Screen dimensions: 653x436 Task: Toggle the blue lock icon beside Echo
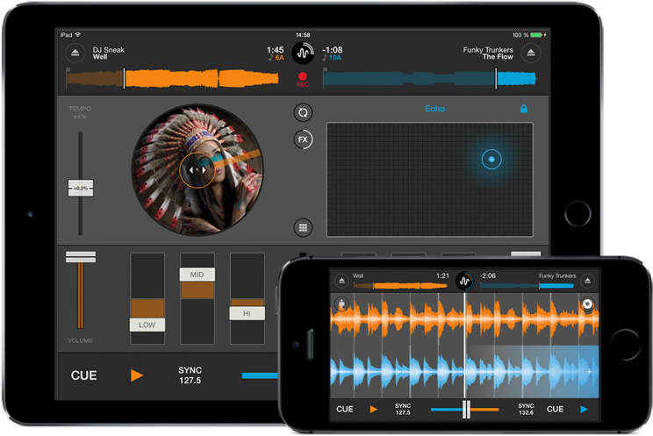[x=523, y=109]
